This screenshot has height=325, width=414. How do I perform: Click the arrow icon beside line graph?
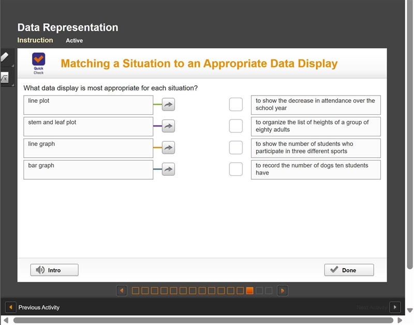pos(168,148)
